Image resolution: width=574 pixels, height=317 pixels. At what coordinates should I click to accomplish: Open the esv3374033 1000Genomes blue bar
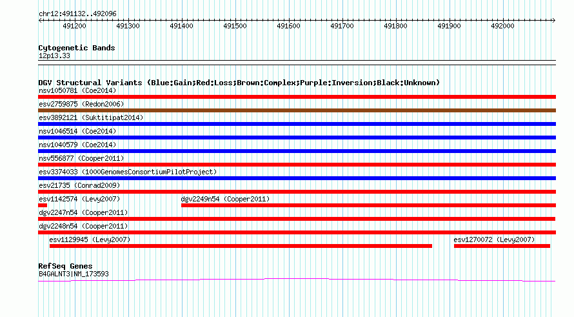[297, 178]
